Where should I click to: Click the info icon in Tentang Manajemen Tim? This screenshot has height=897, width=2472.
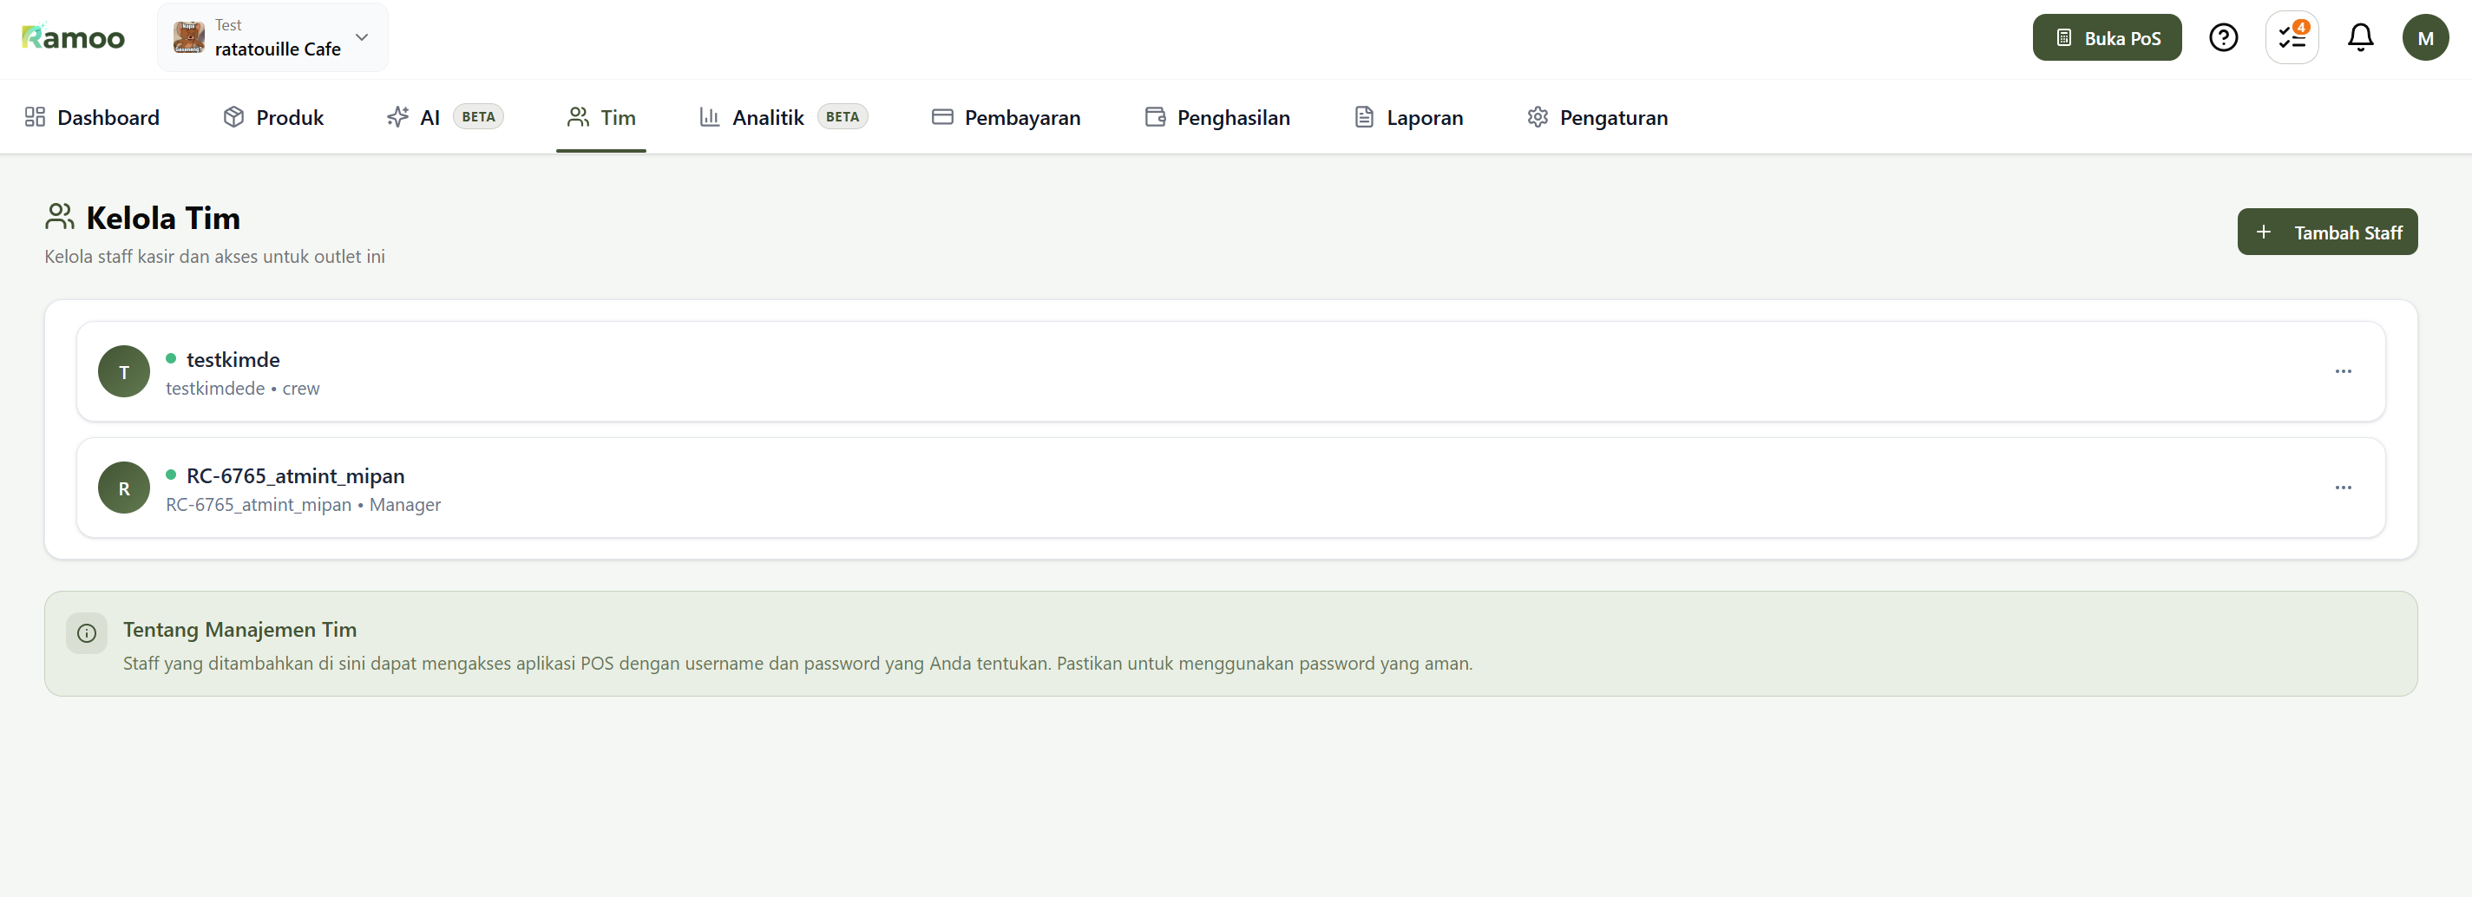click(87, 633)
